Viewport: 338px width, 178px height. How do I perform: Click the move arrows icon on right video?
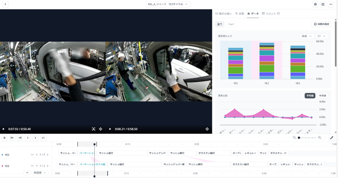coord(207,129)
